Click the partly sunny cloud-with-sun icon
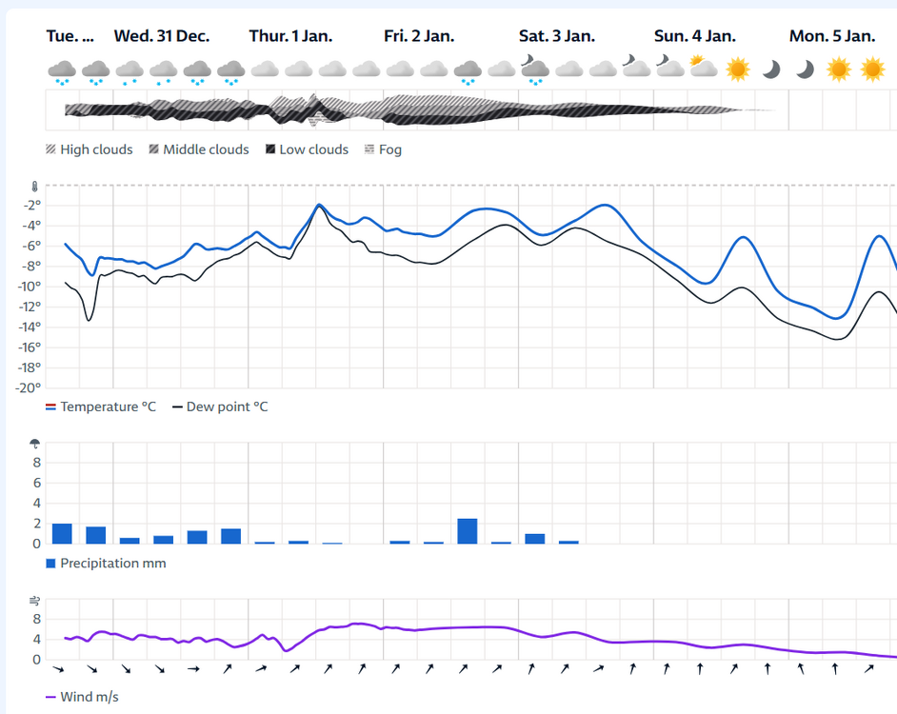The image size is (897, 714). click(x=703, y=68)
